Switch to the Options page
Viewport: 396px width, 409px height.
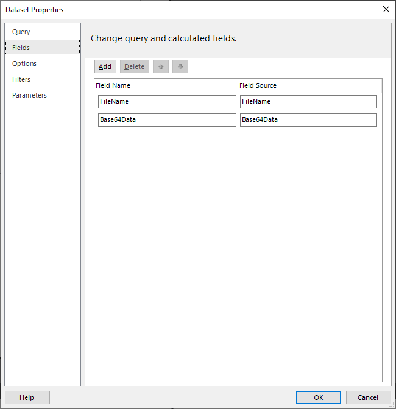point(43,63)
